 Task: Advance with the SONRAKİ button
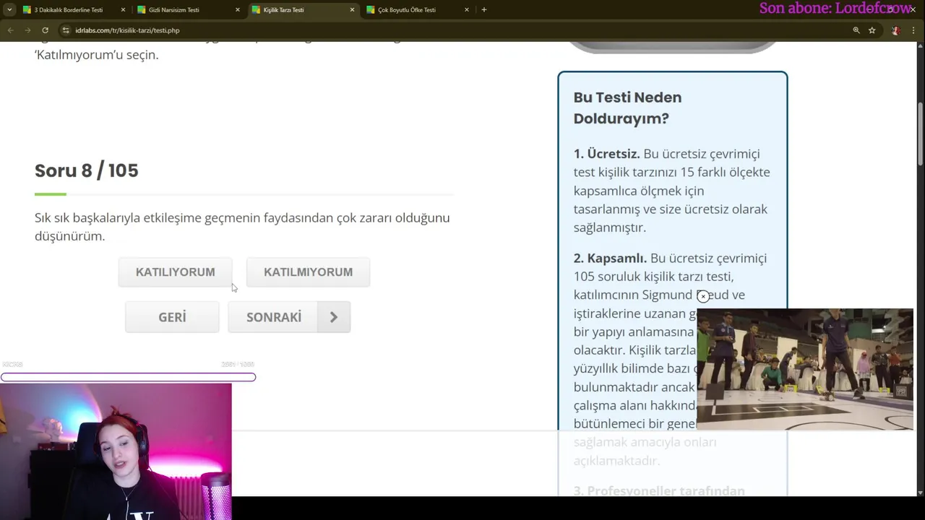click(289, 317)
